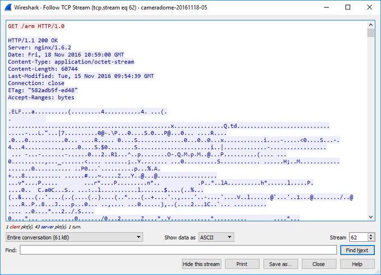
Task: Click the Close button
Action: coord(319,264)
